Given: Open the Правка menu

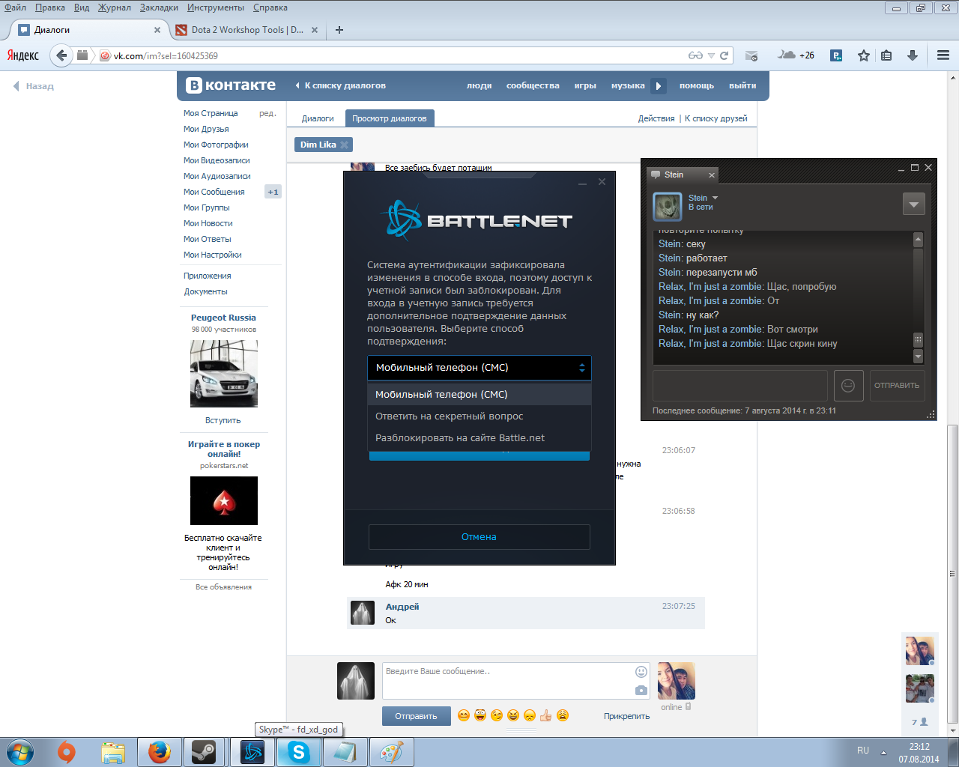Looking at the screenshot, I should coord(50,7).
